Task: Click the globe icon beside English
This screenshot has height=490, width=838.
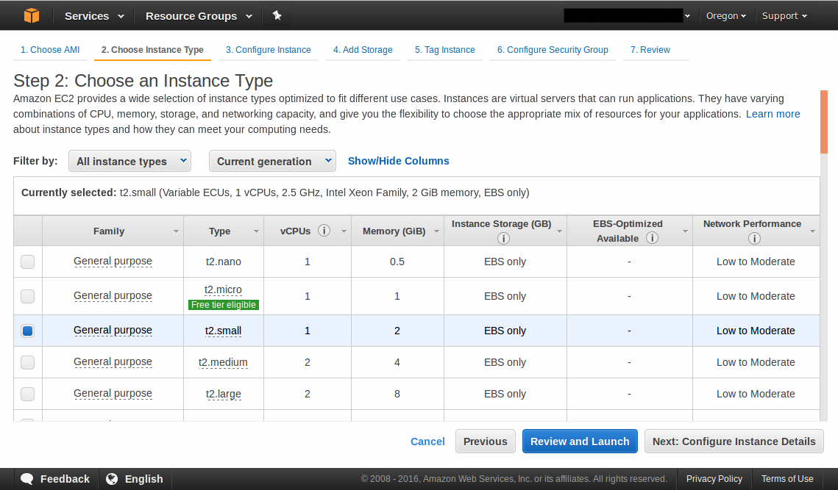Action: point(112,479)
